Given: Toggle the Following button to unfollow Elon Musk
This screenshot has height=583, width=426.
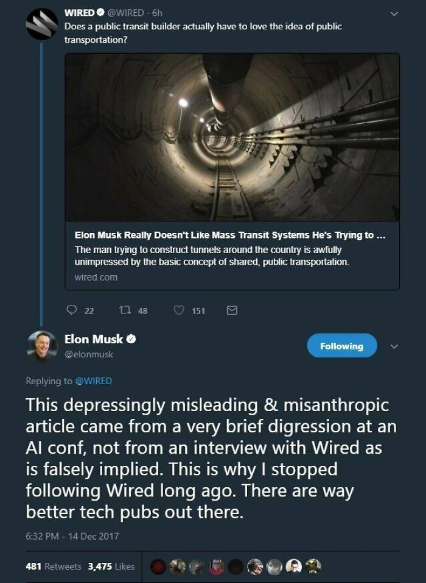Looking at the screenshot, I should click(341, 345).
